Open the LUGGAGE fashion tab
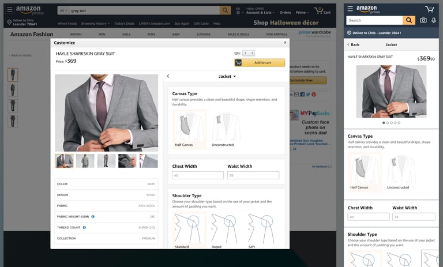Screen dimensions: 443x267 point(204,35)
